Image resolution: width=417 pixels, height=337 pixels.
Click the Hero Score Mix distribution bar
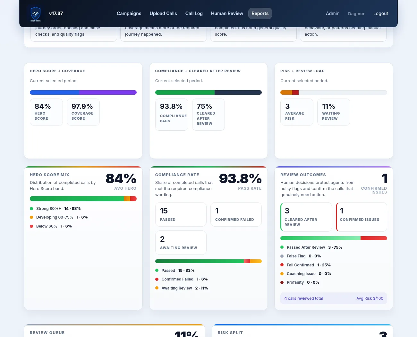pos(83,199)
